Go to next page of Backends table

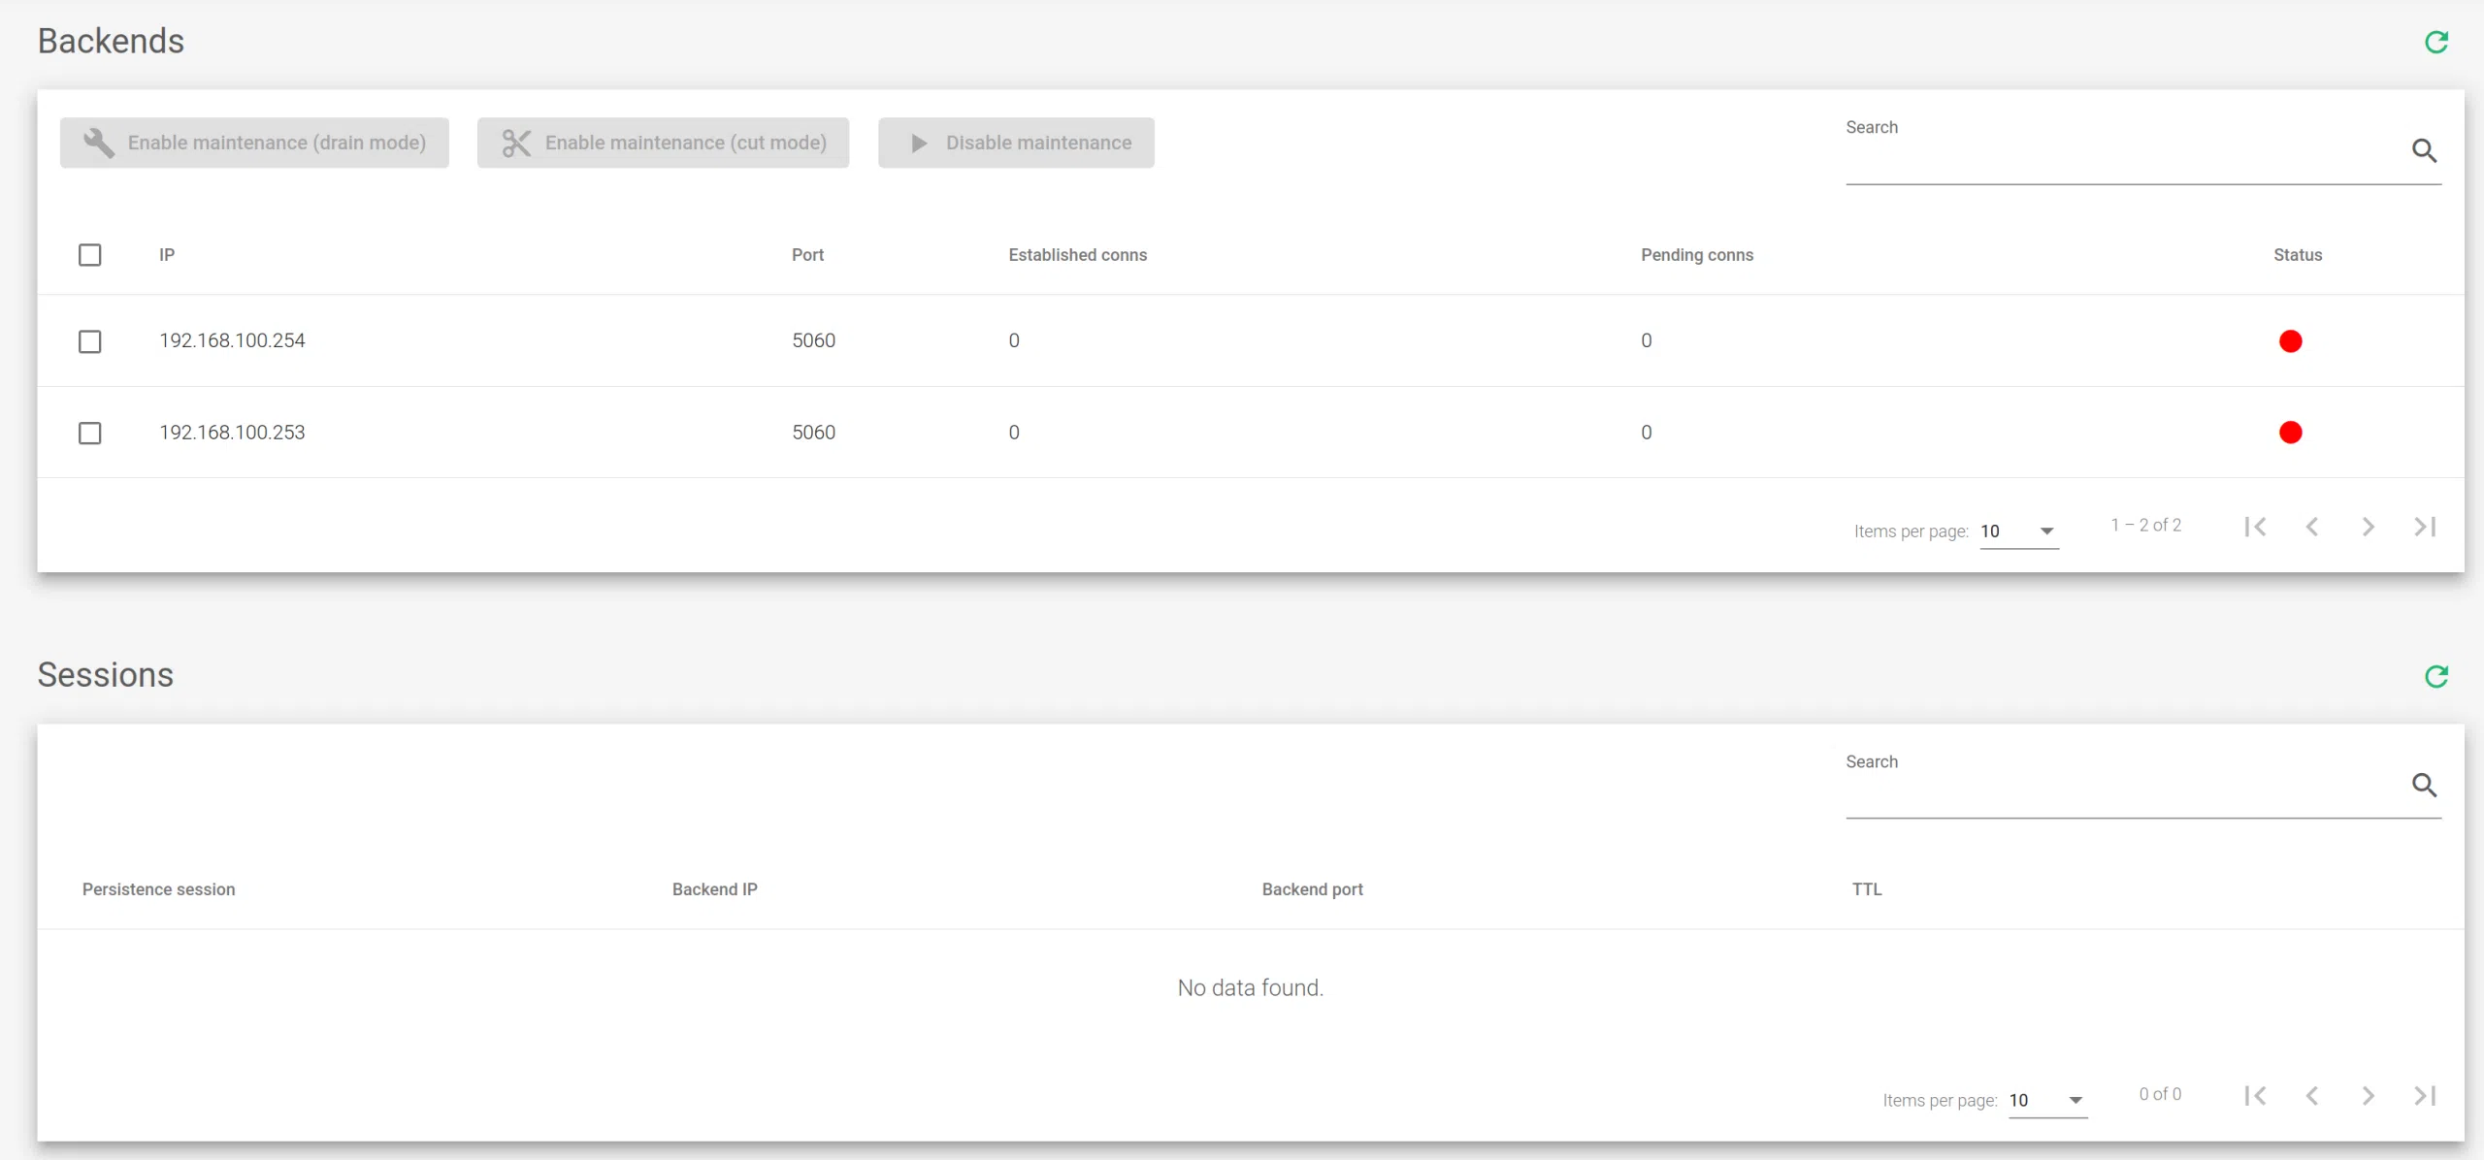pos(2368,527)
